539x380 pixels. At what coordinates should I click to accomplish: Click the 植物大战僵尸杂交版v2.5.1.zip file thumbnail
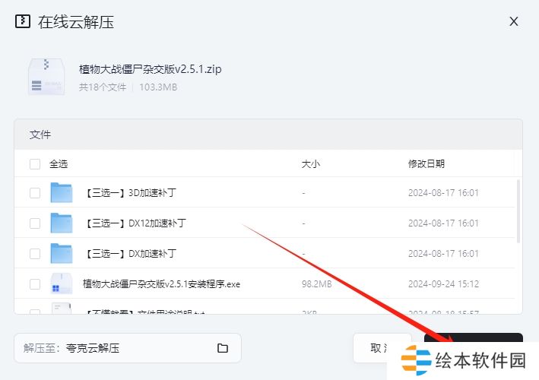coord(46,77)
